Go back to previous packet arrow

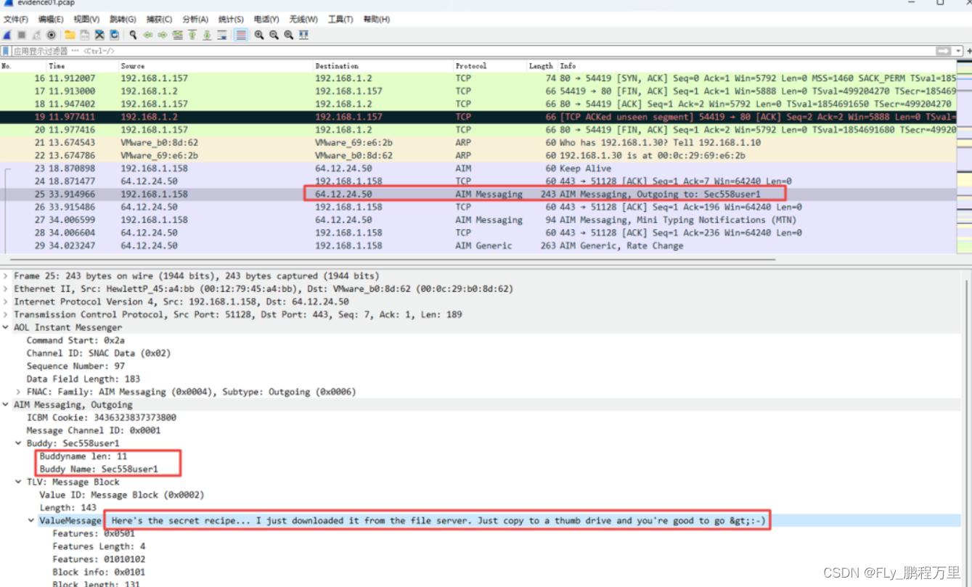pos(148,35)
